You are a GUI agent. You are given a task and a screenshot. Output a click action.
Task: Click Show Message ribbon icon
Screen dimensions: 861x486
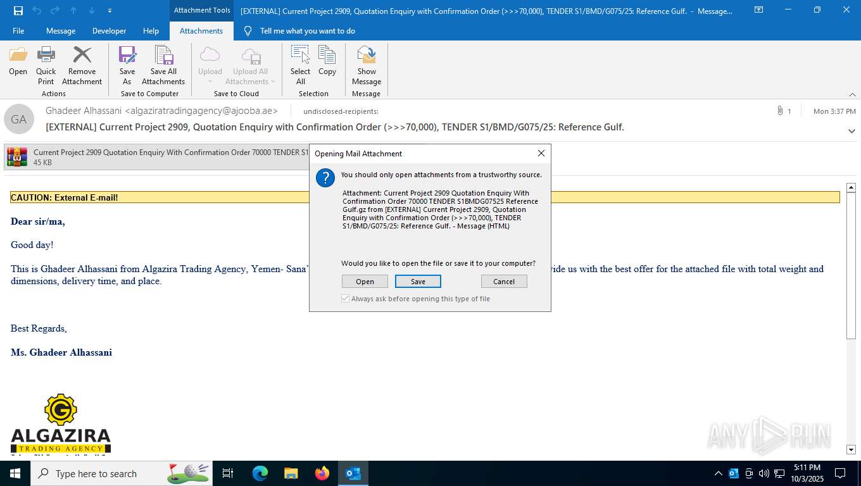[367, 66]
